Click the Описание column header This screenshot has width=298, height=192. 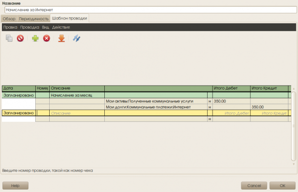[77, 88]
